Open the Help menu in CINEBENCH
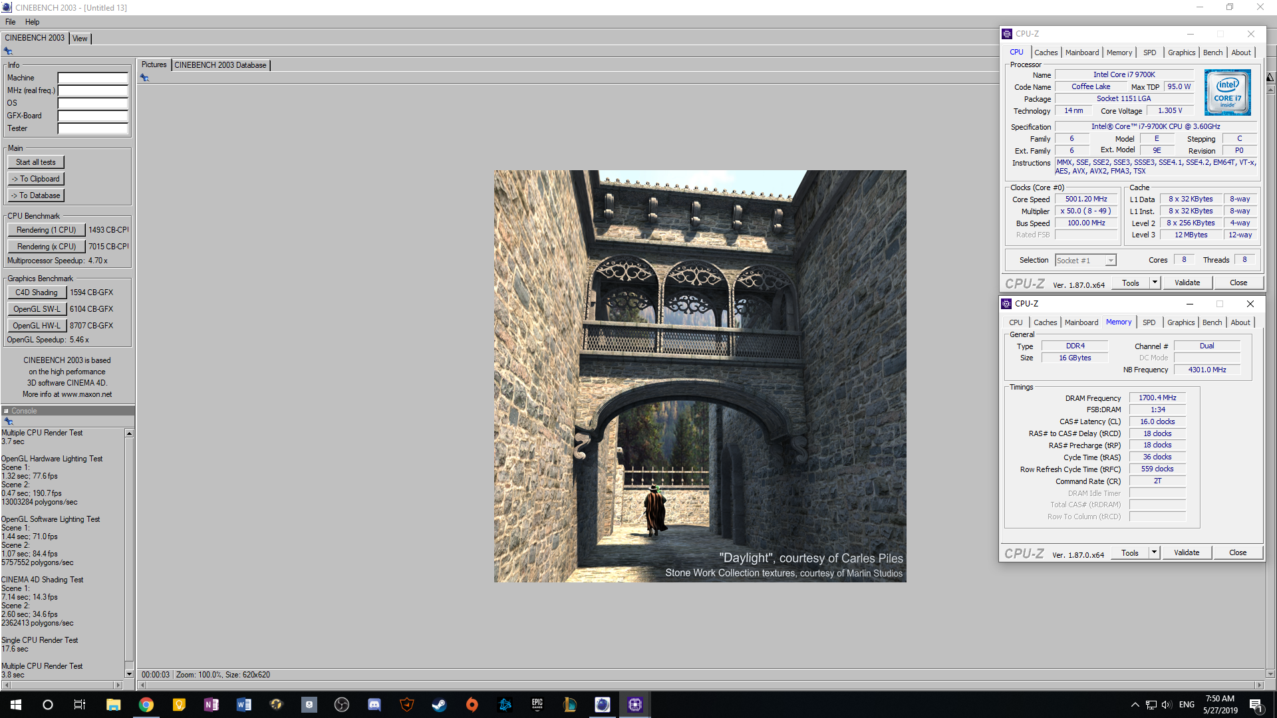 [32, 22]
